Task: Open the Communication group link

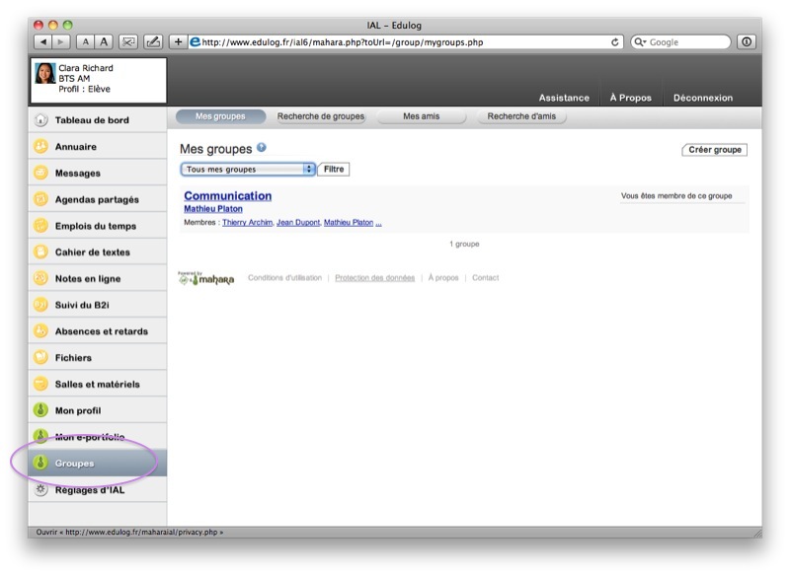Action: (x=227, y=196)
